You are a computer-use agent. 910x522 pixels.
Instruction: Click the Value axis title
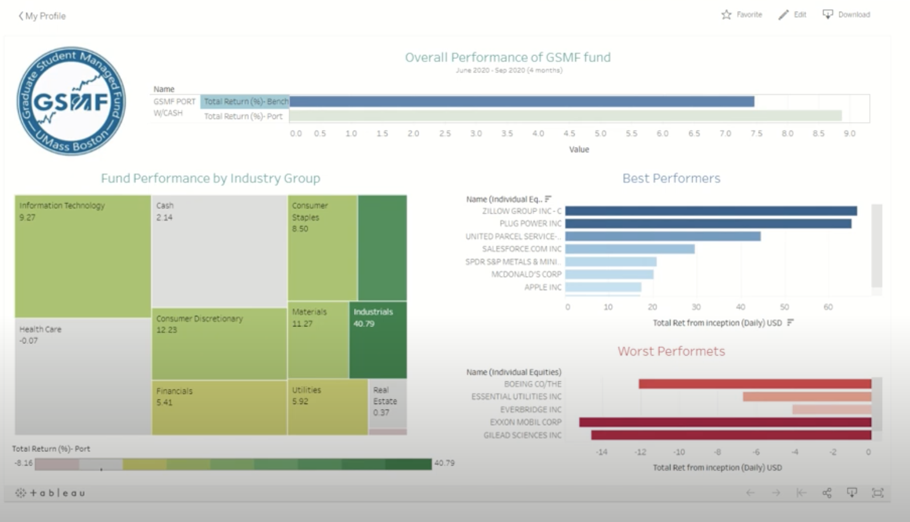click(579, 149)
